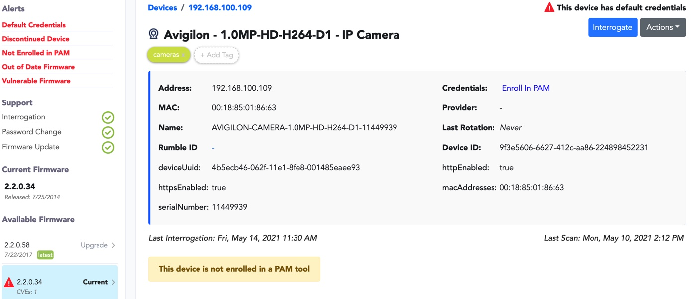Click the Password Change green check icon
The height and width of the screenshot is (299, 692).
pos(108,132)
